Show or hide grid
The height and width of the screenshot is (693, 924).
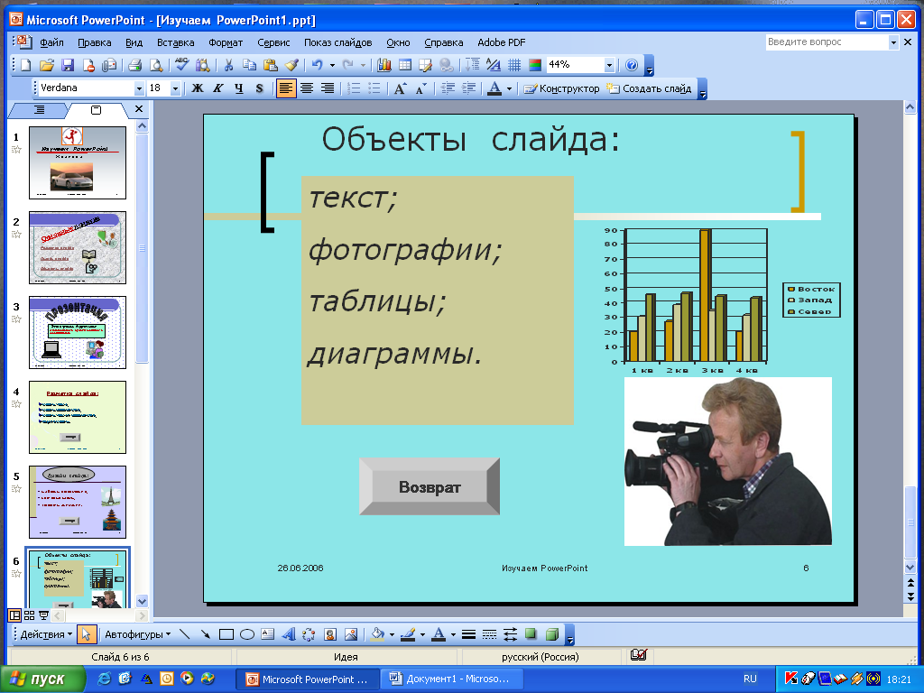point(513,65)
